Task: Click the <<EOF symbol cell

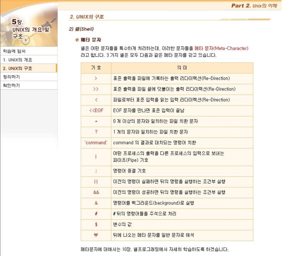Action: pos(96,111)
